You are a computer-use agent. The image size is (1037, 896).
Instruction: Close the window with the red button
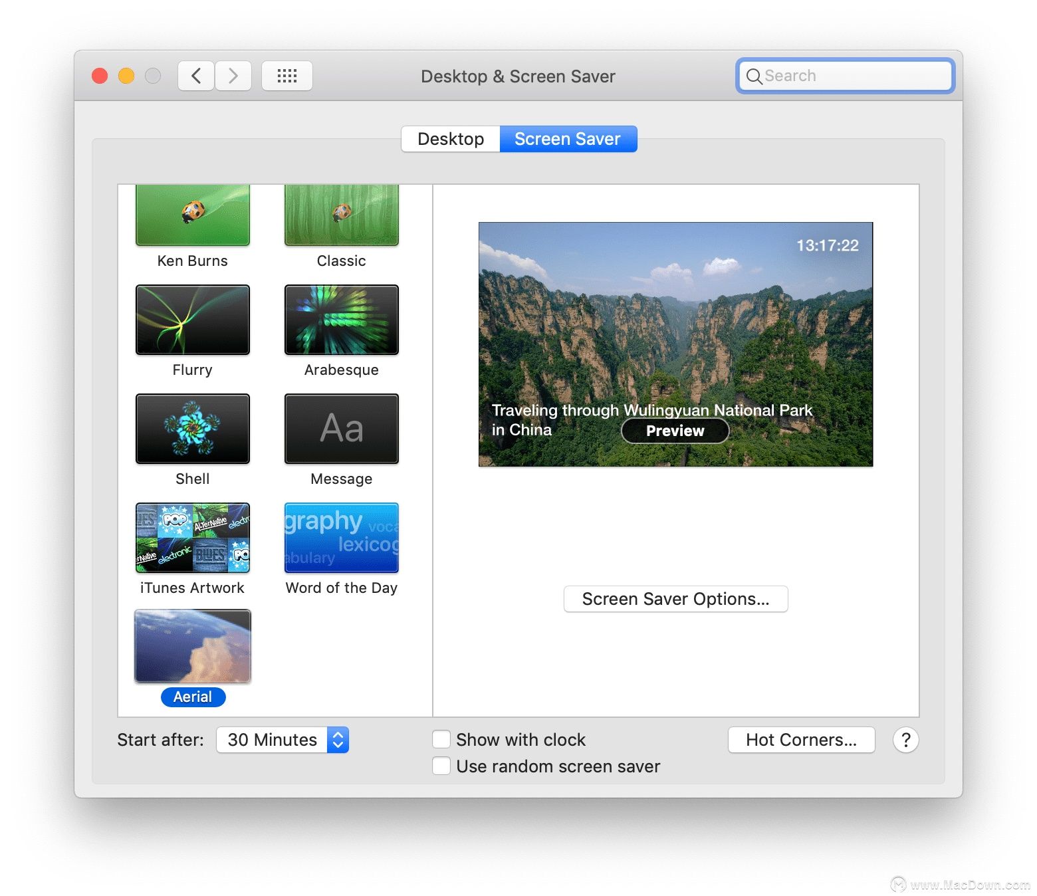coord(100,76)
